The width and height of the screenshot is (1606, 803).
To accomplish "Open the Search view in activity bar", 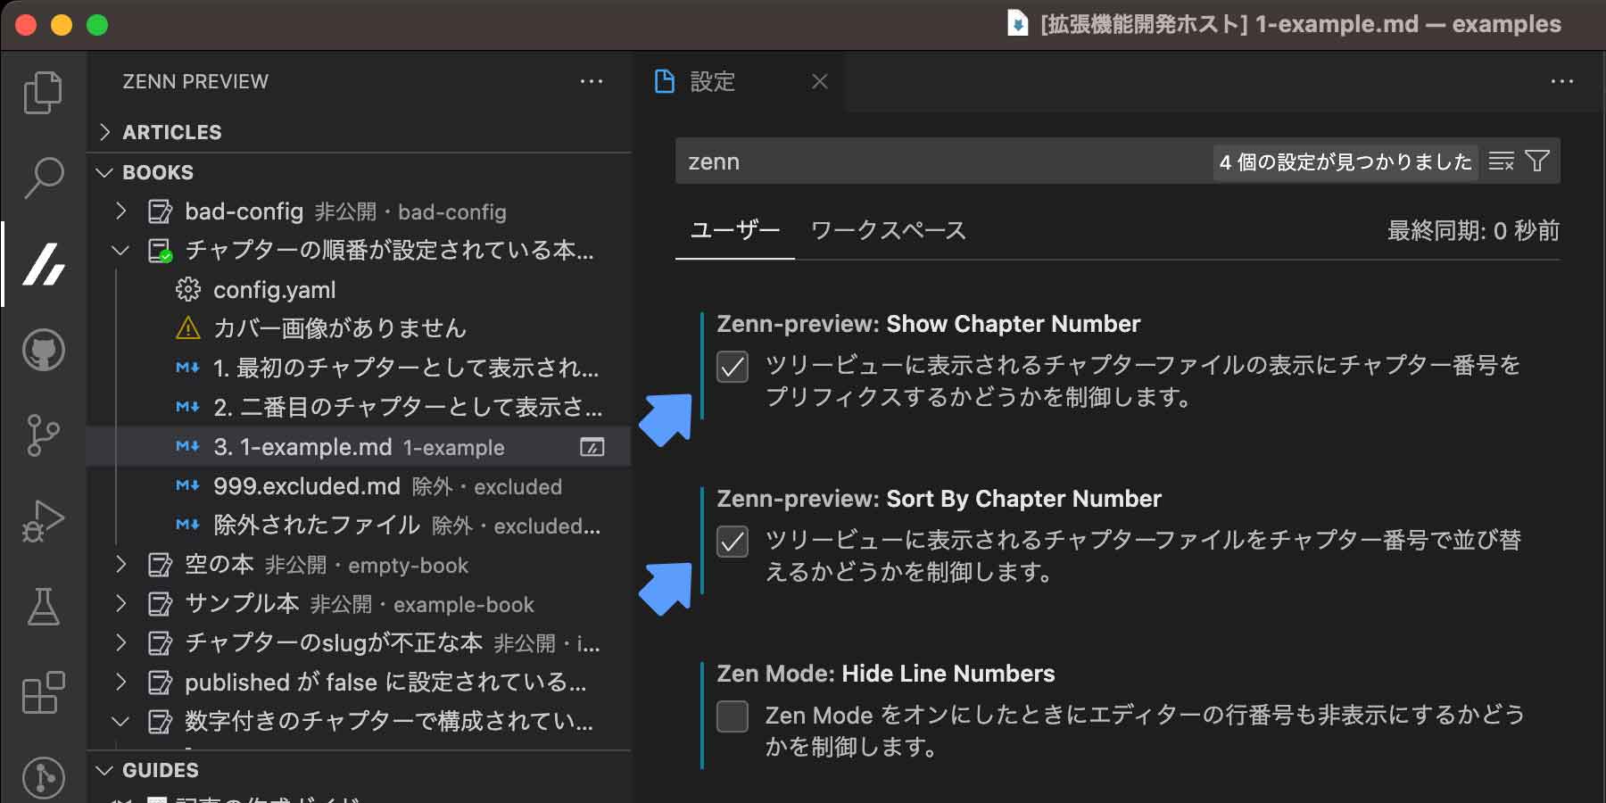I will (43, 178).
